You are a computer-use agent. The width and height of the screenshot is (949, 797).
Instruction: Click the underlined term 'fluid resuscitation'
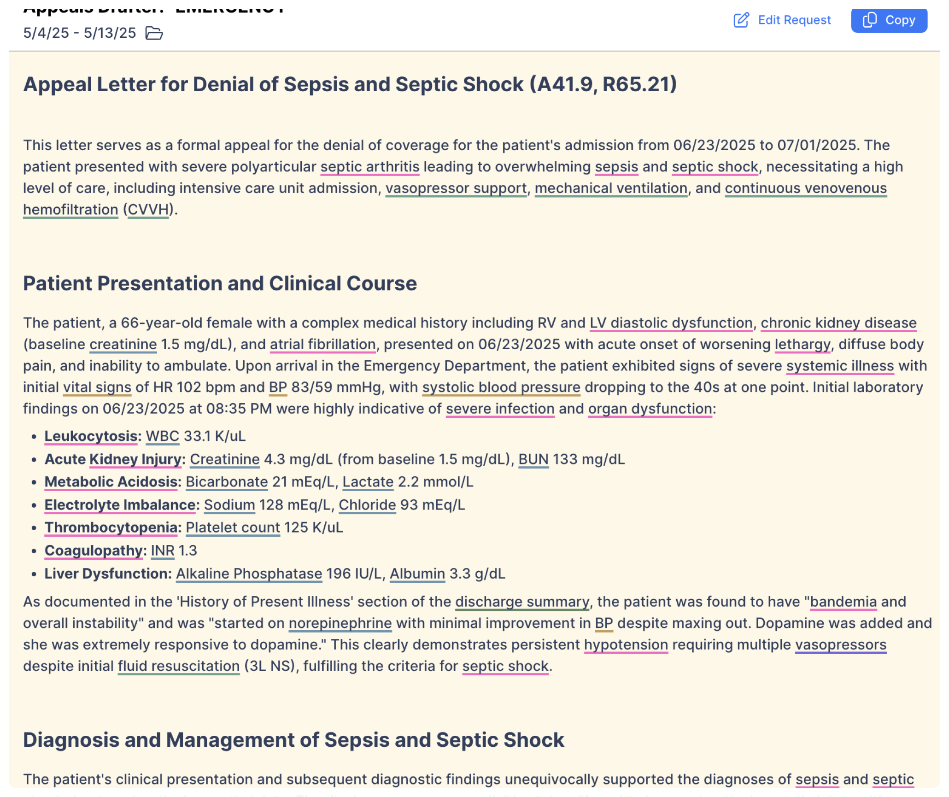(x=179, y=666)
